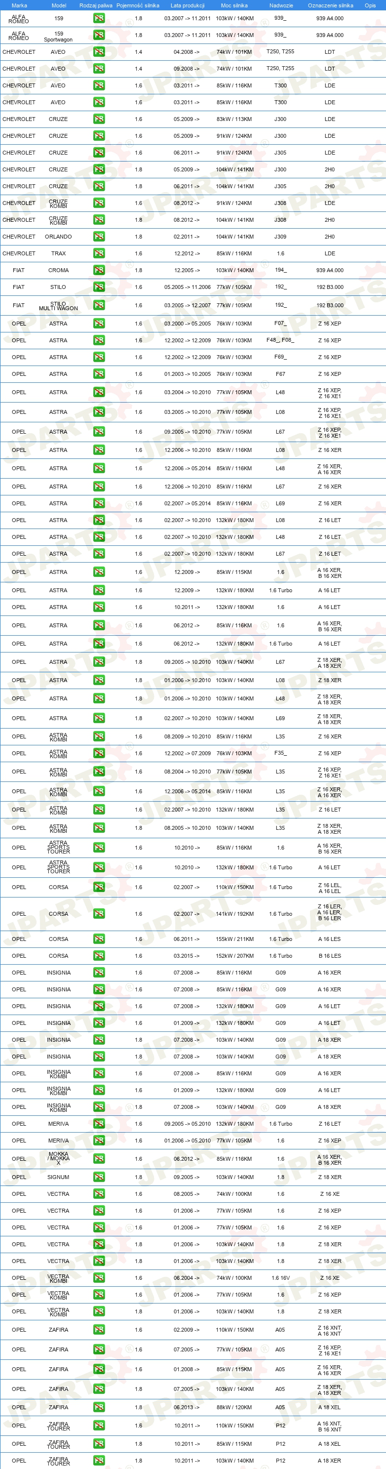
Task: Click the fuel icon in the Chevrolet Trax row
Action: 99,253
